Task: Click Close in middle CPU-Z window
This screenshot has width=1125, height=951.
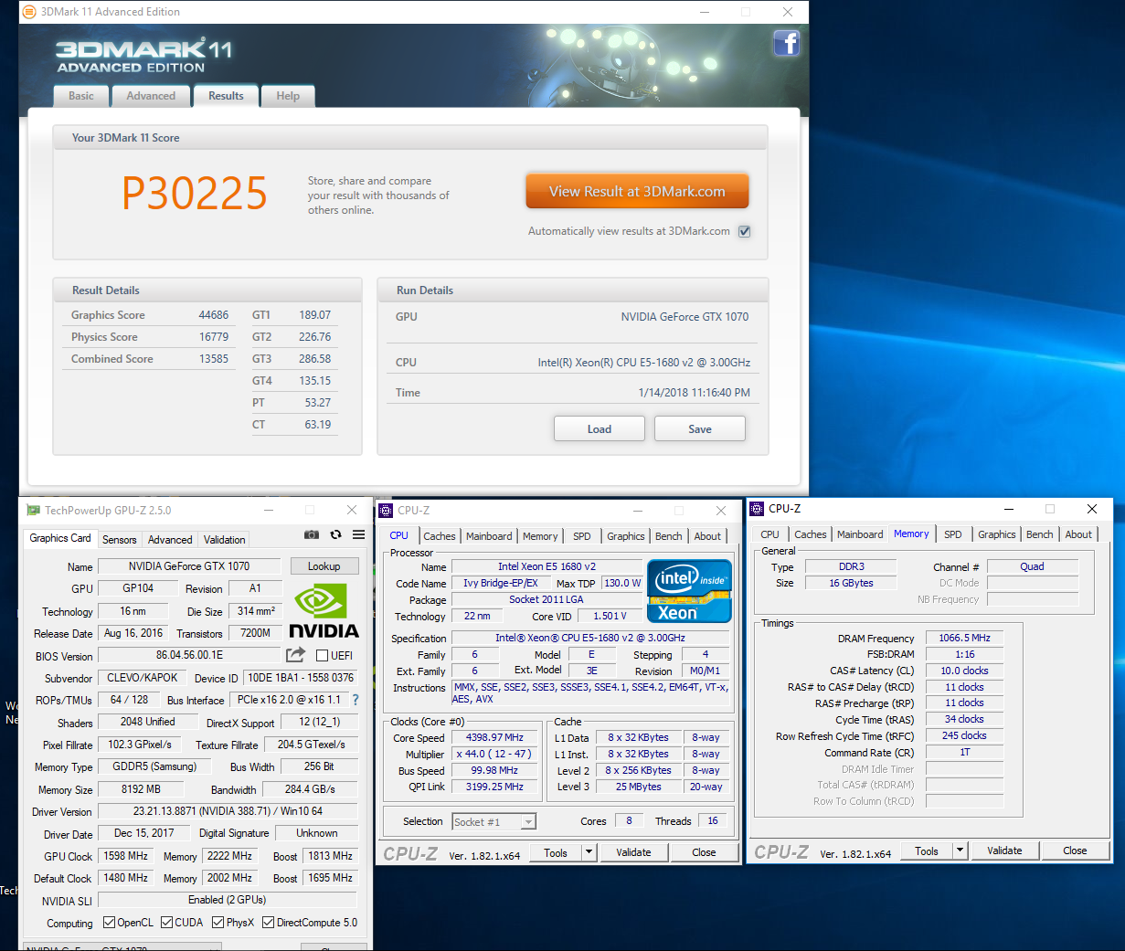Action: pyautogui.click(x=705, y=852)
